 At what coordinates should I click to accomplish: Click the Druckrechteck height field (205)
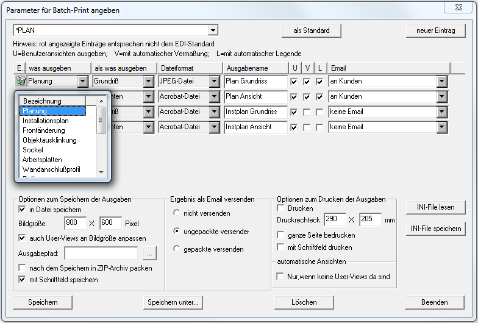[371, 219]
